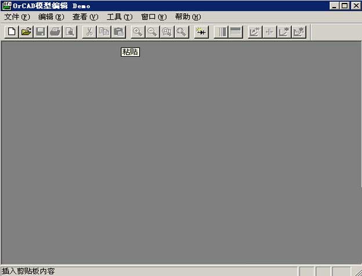Click the Print toolbar icon
Screen dimensions: 362x276
coord(55,32)
